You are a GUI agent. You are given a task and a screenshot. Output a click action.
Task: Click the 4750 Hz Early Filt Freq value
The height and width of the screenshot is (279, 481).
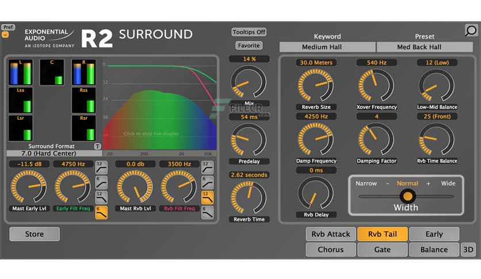(73, 164)
